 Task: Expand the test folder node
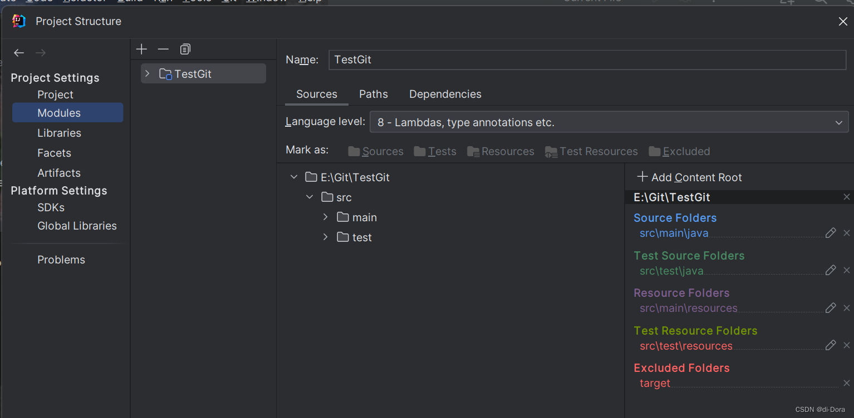[326, 237]
